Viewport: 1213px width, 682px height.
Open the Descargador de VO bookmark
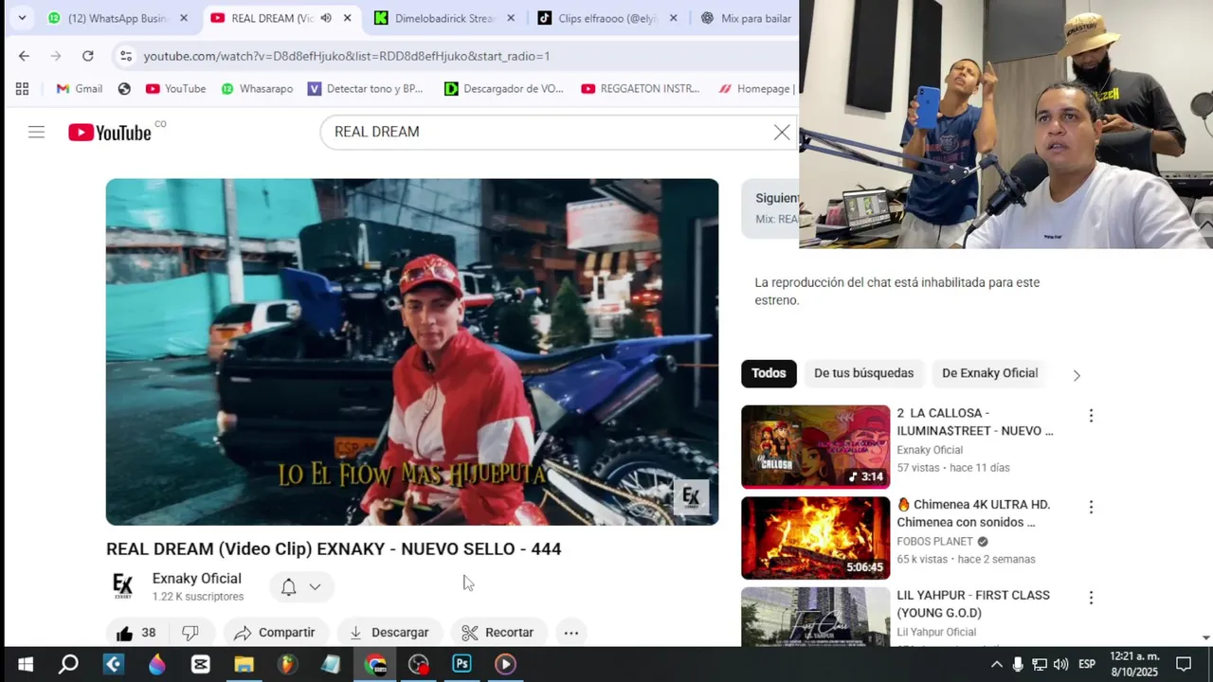504,88
